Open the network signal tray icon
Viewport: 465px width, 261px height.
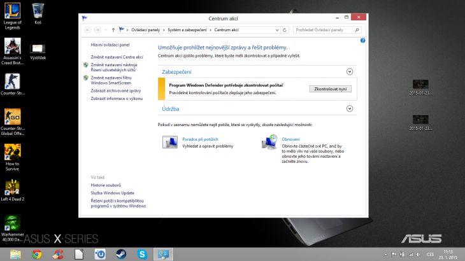(x=411, y=255)
